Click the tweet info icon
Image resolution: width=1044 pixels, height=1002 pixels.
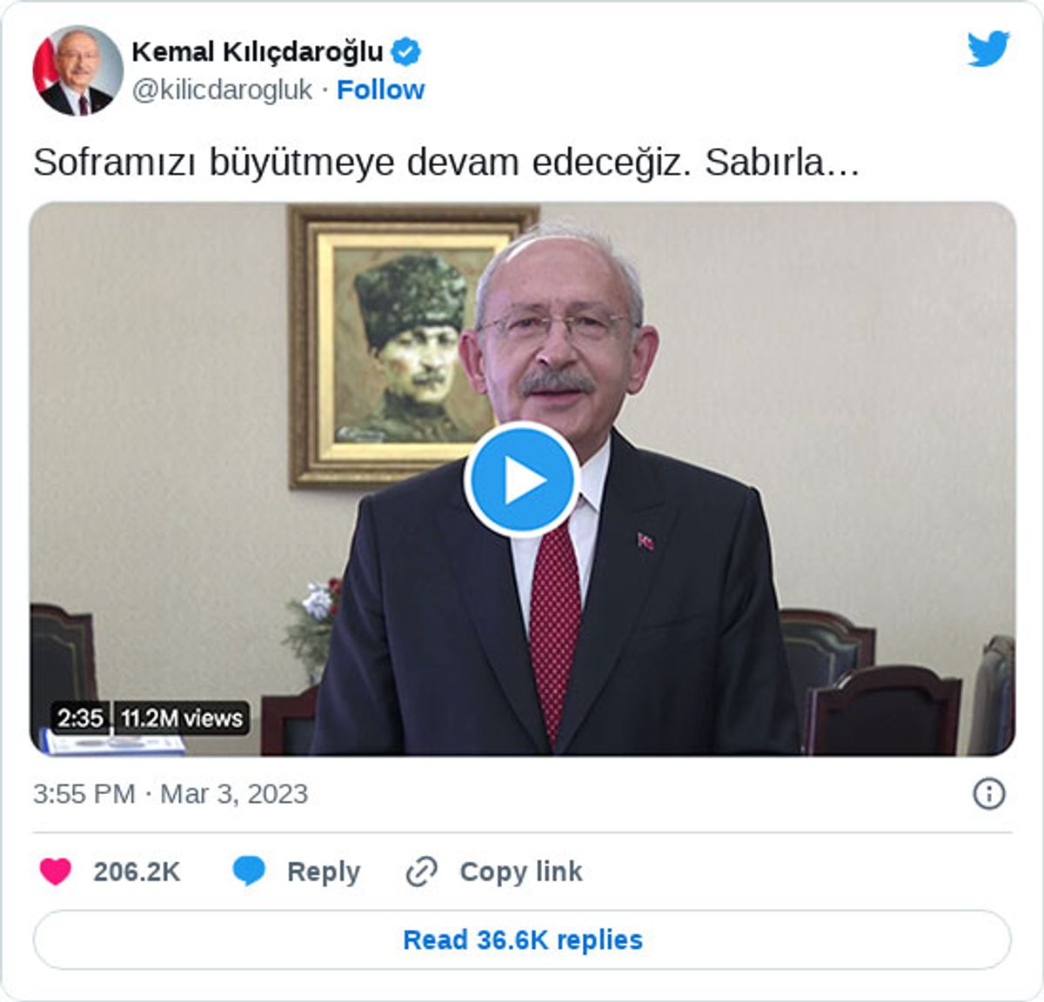(988, 793)
